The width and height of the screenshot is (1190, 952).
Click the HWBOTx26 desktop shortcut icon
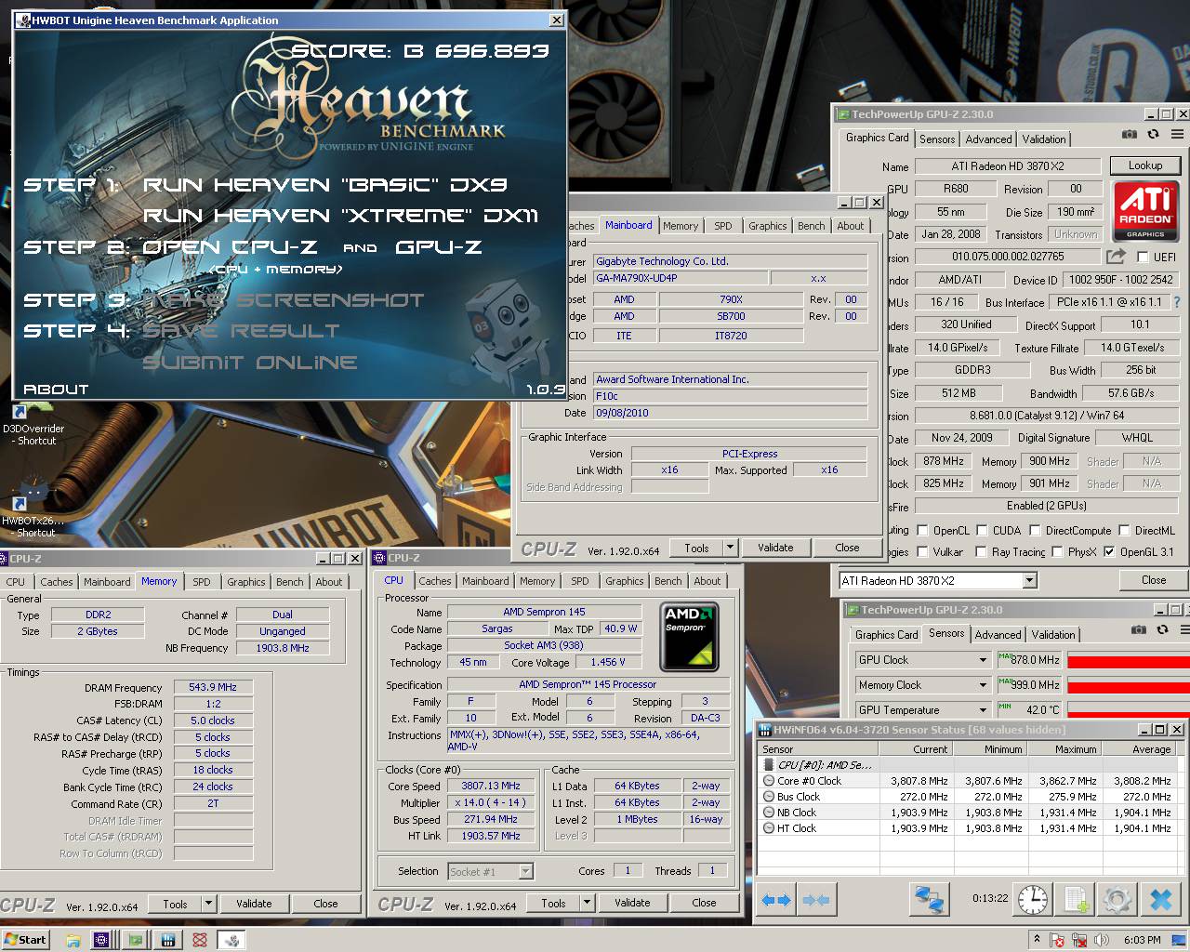[33, 491]
